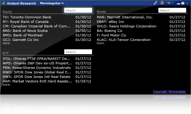Click the green Analyst Research logo icon
191x114 pixels.
click(x=4, y=3)
